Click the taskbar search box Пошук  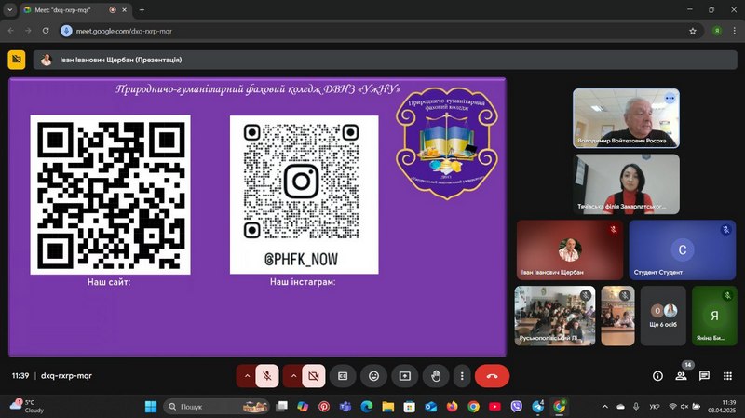(216, 407)
